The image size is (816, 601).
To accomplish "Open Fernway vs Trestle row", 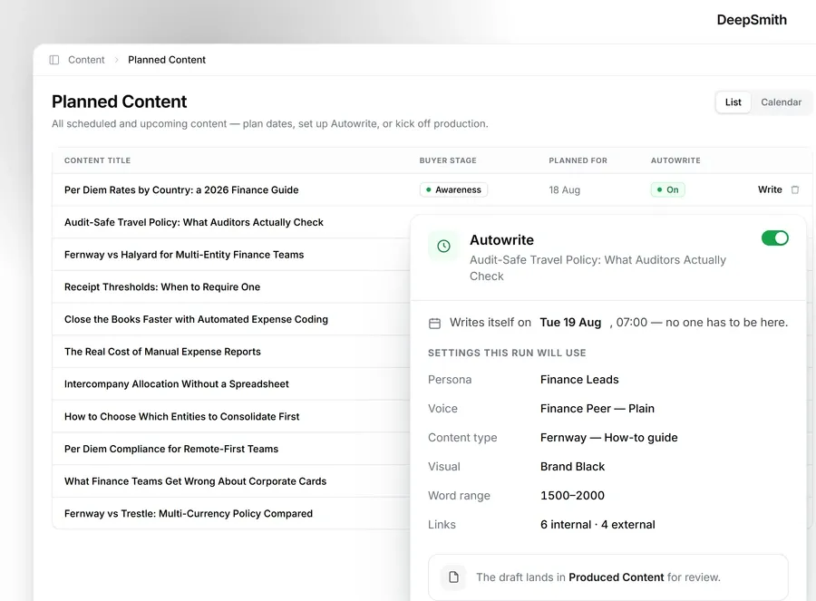I will coord(189,514).
